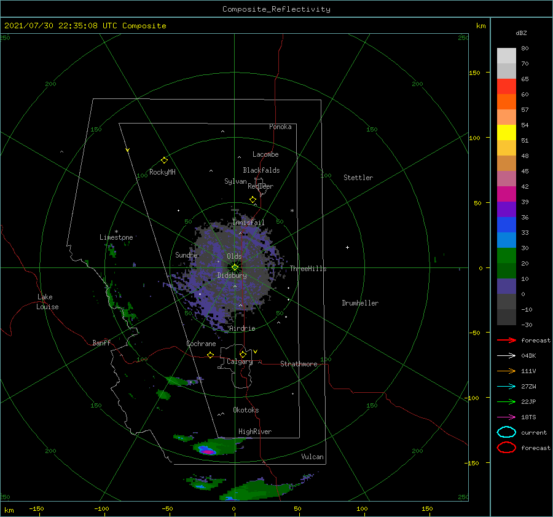
Task: Click the yellow diamond marker above Calgary
Action: click(x=243, y=354)
